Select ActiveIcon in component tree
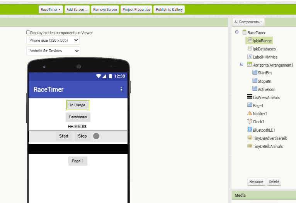The width and height of the screenshot is (296, 203). click(267, 89)
